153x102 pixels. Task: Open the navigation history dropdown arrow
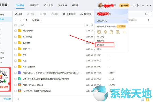(24, 20)
